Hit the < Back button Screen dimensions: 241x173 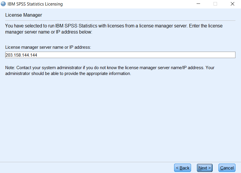click(x=183, y=168)
